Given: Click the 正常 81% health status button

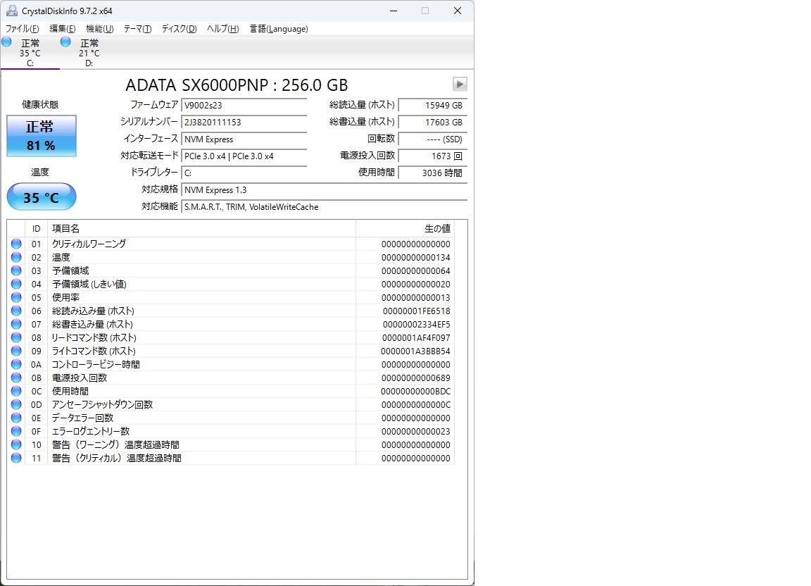Looking at the screenshot, I should [41, 136].
